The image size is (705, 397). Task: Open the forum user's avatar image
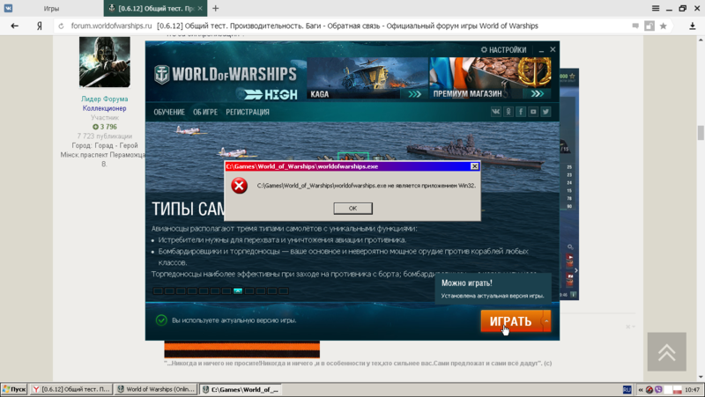pos(105,62)
